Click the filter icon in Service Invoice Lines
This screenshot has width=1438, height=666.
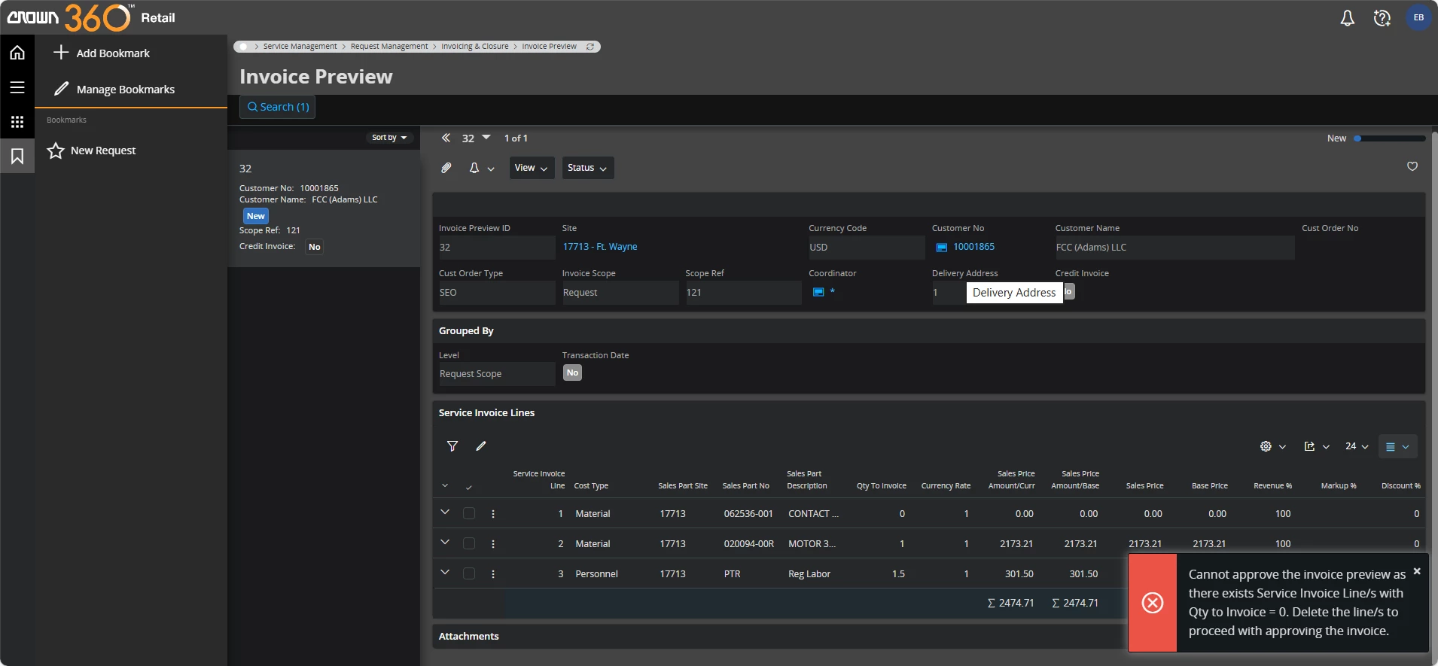(x=452, y=446)
